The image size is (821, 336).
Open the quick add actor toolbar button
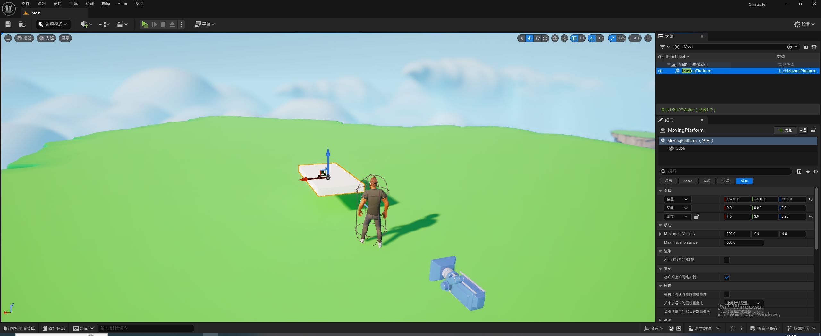tap(87, 24)
